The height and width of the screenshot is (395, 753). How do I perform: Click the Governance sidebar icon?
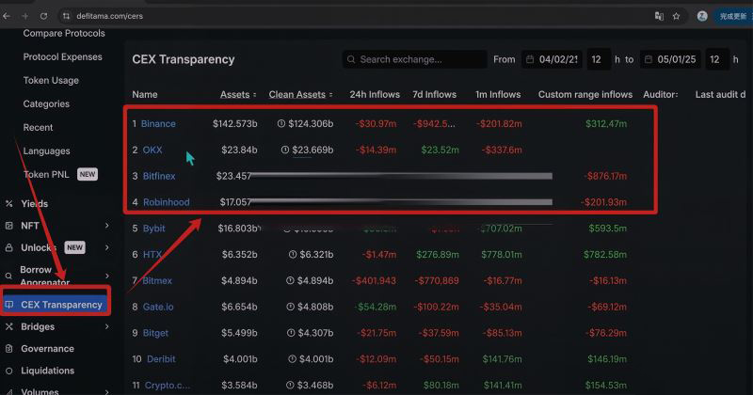tap(8, 349)
